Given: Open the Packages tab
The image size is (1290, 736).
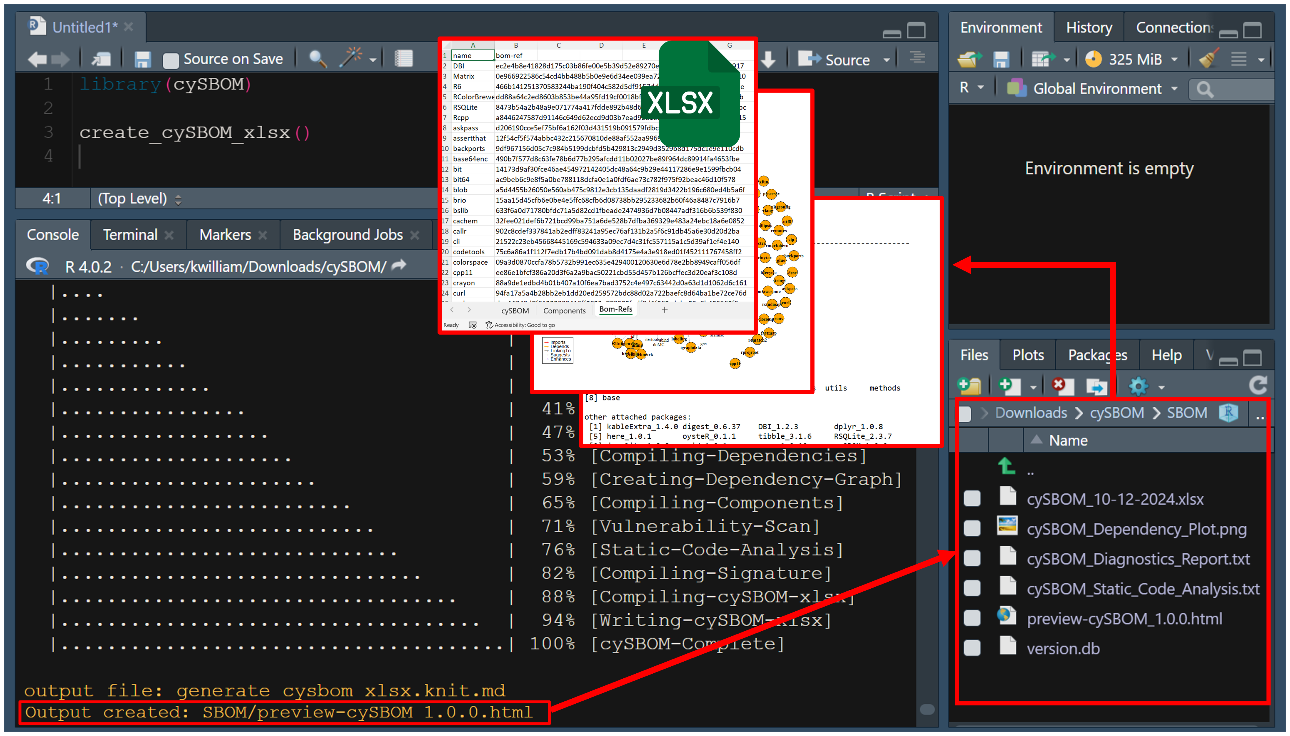Looking at the screenshot, I should (x=1097, y=355).
